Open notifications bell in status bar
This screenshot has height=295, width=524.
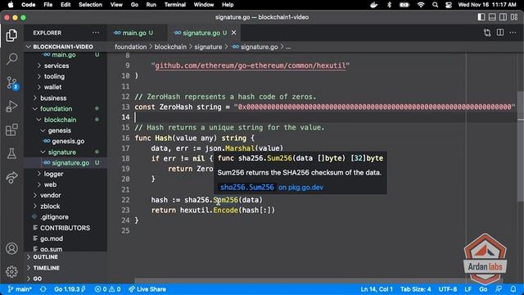[x=513, y=289]
